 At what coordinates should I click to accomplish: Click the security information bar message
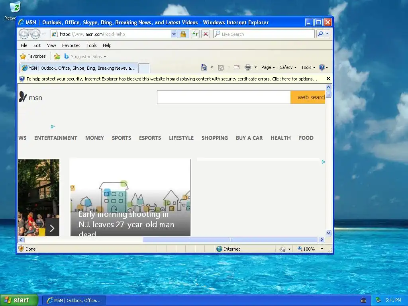pyautogui.click(x=172, y=79)
